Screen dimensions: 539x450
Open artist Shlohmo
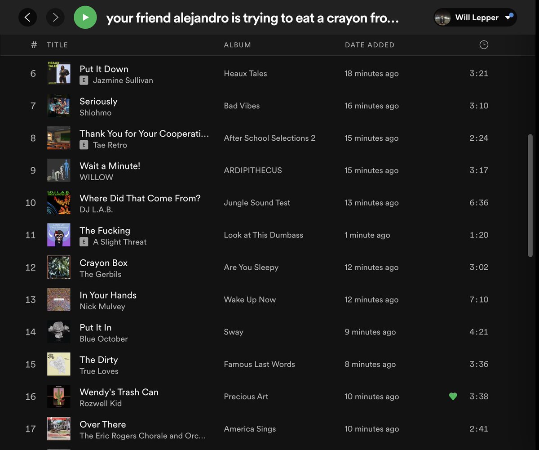96,113
